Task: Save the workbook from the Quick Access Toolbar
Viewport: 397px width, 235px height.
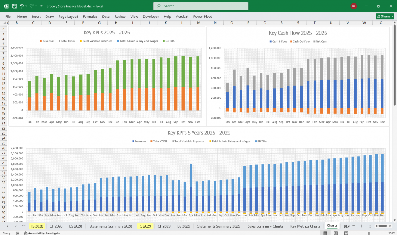Action: [14, 6]
